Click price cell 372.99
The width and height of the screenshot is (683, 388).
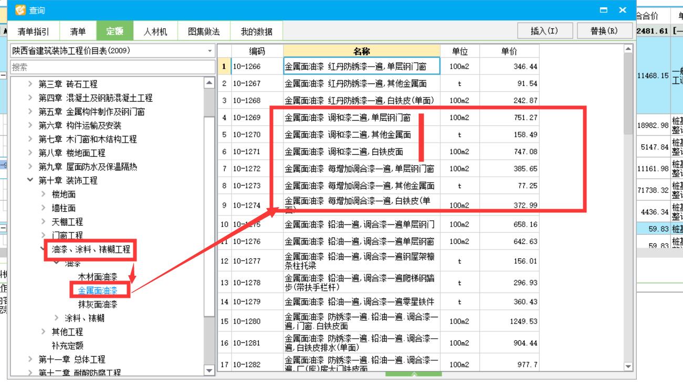click(509, 205)
